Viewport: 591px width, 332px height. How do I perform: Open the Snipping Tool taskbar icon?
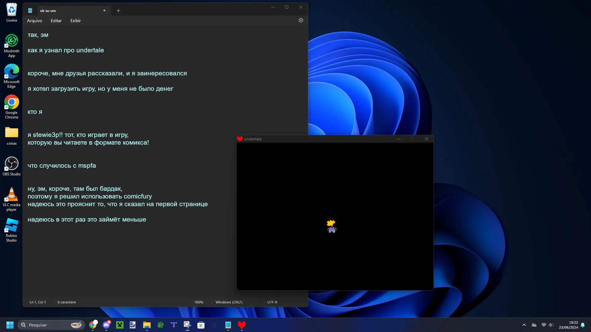click(188, 325)
